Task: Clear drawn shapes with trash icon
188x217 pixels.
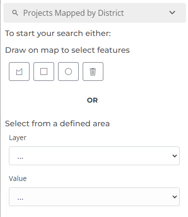Action: click(93, 72)
